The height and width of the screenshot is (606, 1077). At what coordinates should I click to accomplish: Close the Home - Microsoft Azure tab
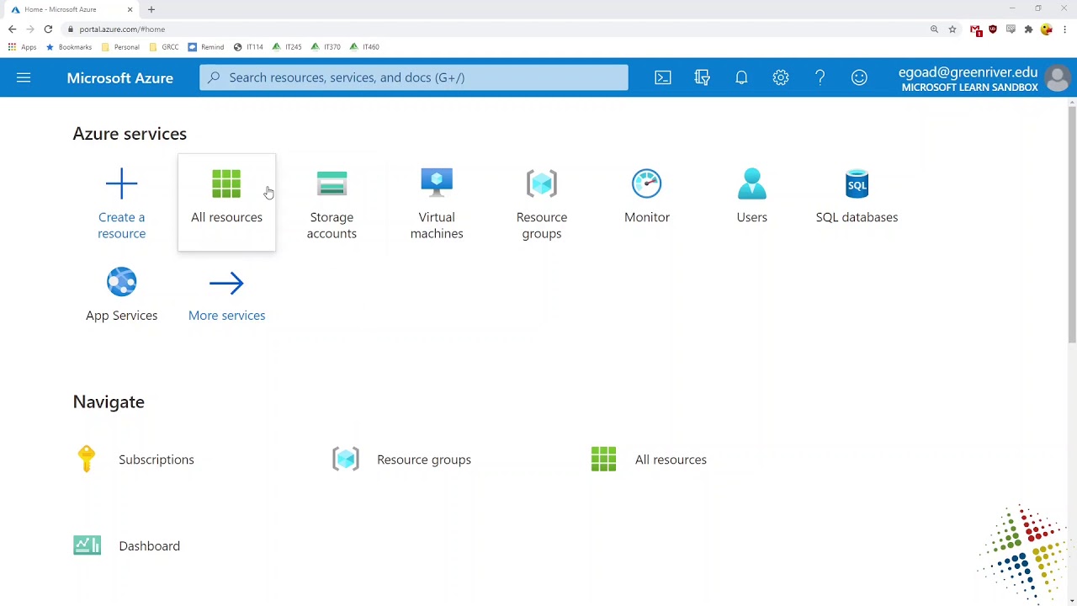pyautogui.click(x=130, y=9)
